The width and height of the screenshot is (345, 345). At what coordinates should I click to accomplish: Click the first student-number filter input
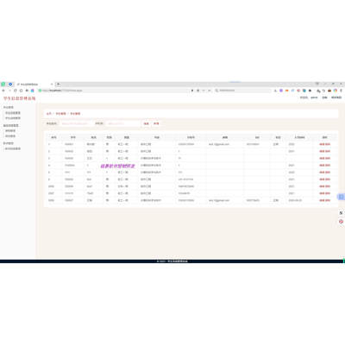tap(75, 123)
